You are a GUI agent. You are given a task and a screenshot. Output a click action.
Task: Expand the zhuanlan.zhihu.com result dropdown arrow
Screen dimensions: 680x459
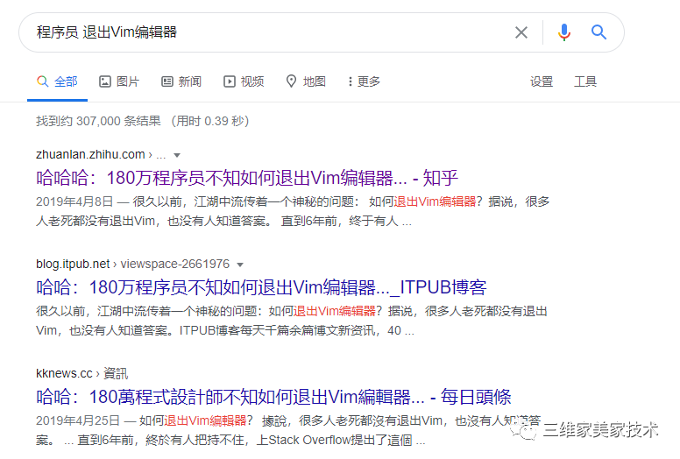(177, 155)
